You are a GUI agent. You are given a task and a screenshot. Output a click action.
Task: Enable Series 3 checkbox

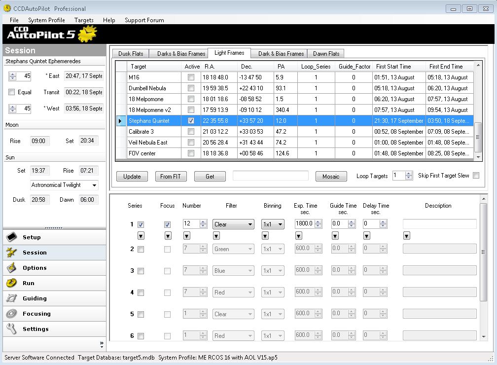coord(141,271)
